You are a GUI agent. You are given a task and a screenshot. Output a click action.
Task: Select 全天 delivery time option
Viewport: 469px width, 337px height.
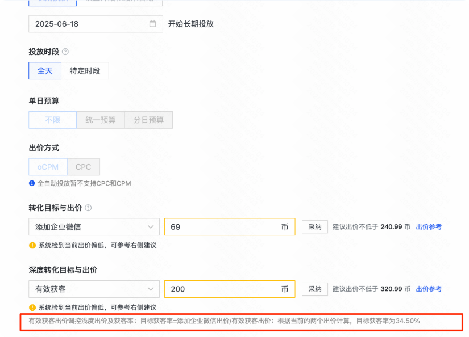click(45, 71)
